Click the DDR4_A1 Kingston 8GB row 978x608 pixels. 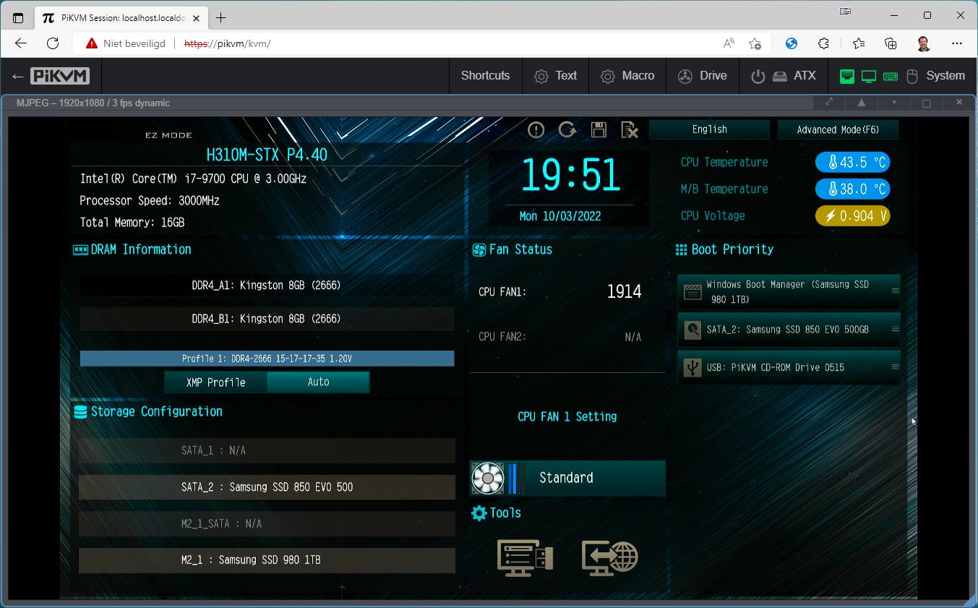[x=267, y=286]
